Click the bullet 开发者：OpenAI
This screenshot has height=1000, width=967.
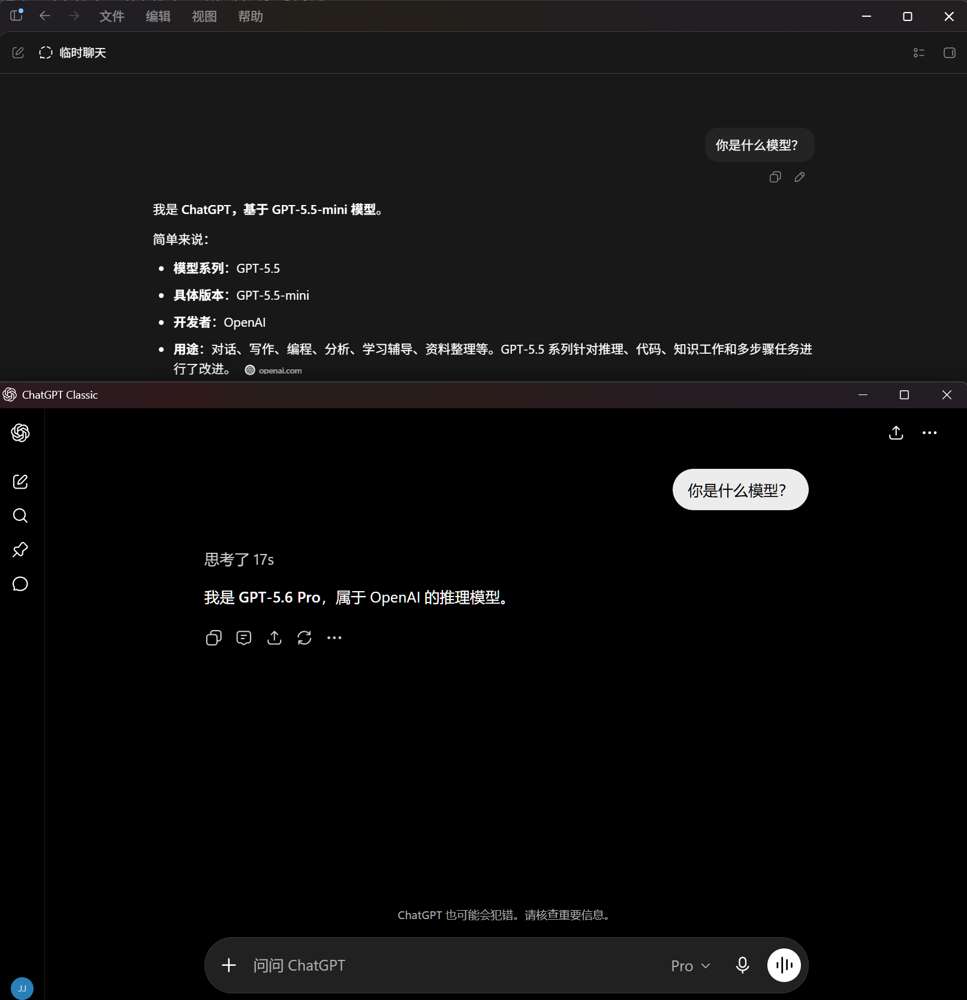click(x=219, y=323)
